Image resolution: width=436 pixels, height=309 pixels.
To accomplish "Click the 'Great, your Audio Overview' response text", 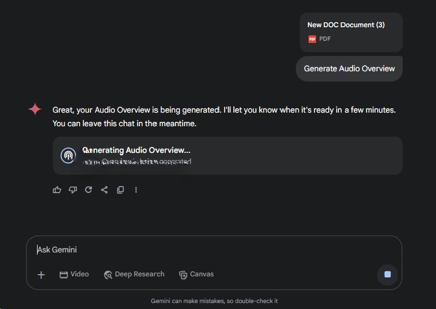I will pyautogui.click(x=224, y=110).
